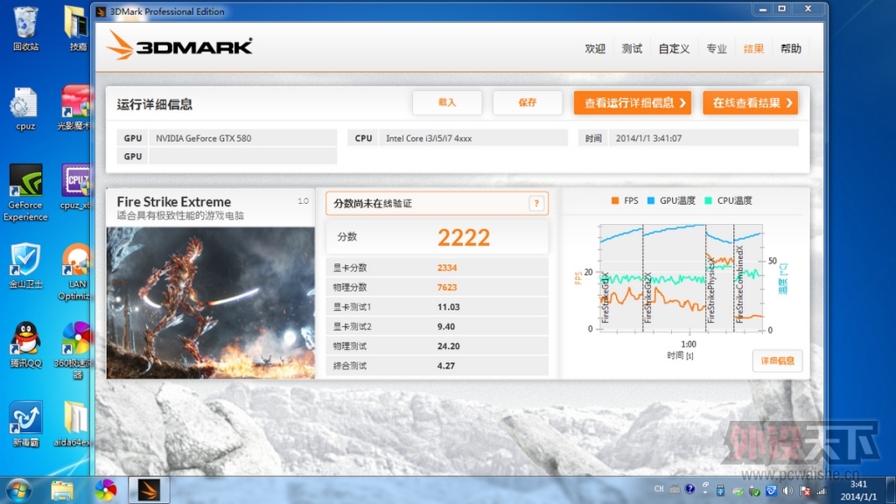Click the FPS and temperature line chart
This screenshot has width=896, height=504.
coord(680,277)
